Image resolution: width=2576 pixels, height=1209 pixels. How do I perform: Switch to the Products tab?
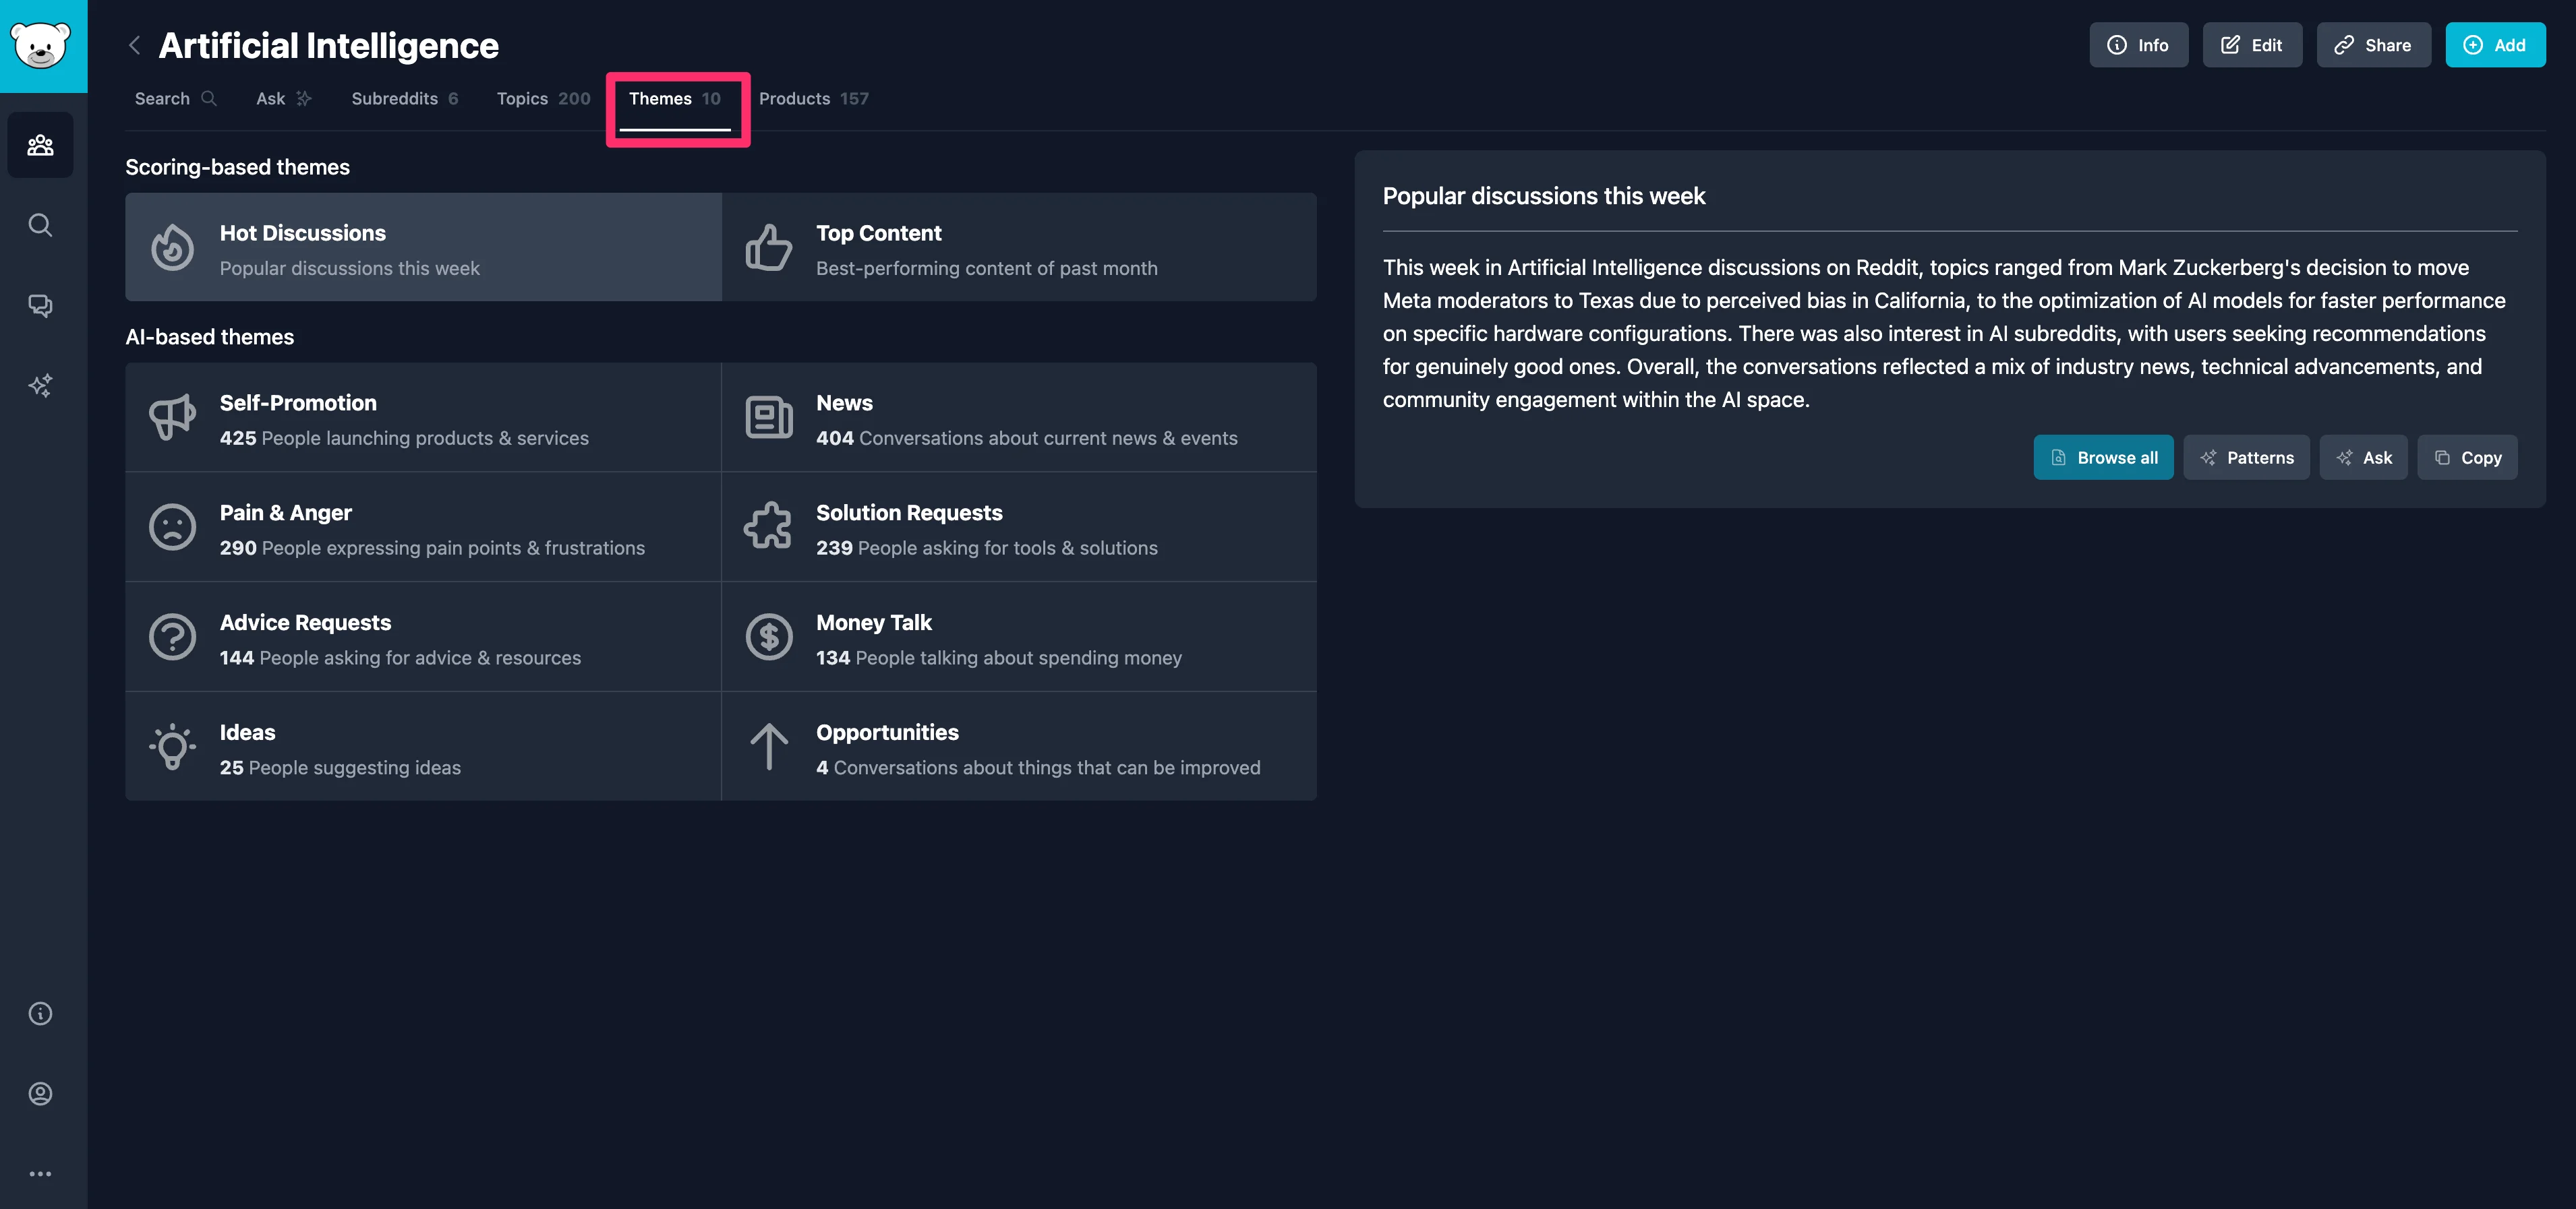point(813,99)
